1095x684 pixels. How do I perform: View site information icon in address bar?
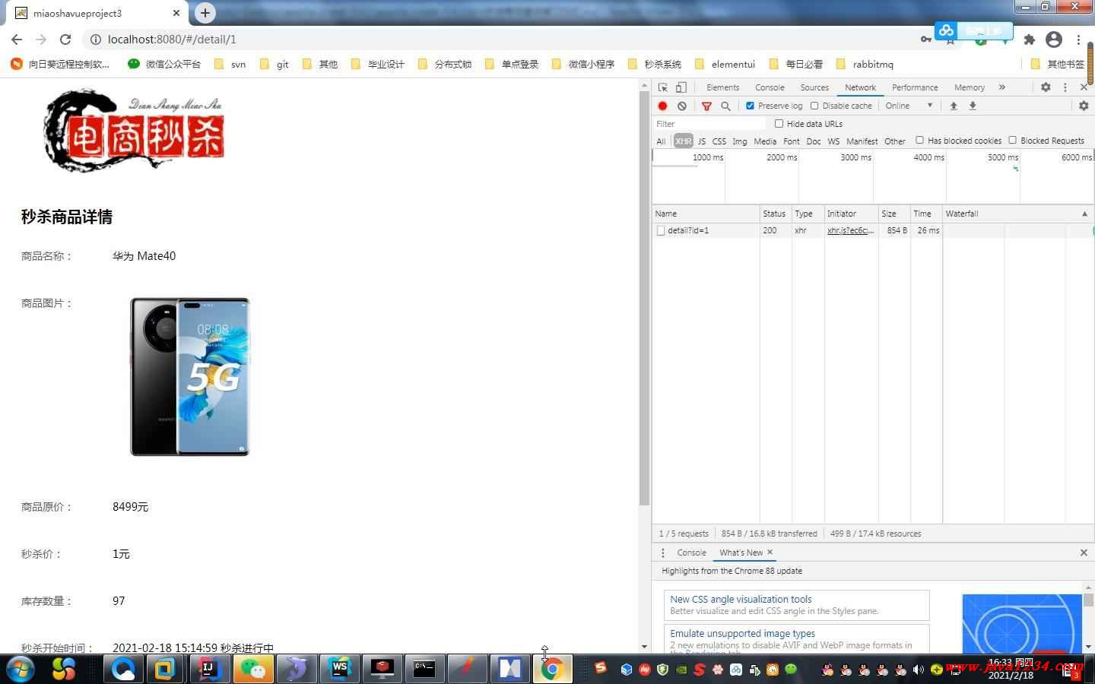click(x=95, y=40)
